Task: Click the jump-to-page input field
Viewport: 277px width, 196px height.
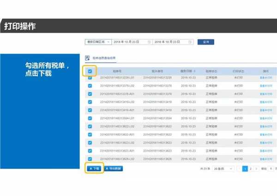Action: (x=271, y=169)
